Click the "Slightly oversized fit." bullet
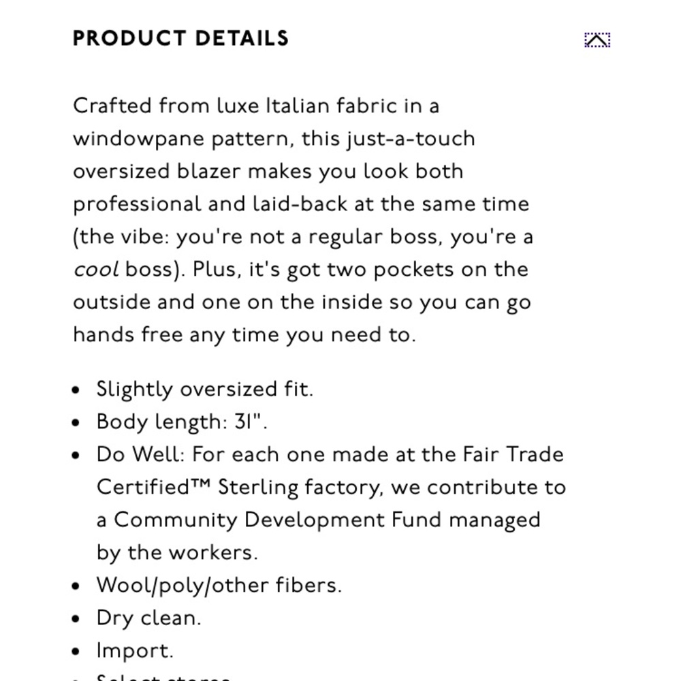 point(204,389)
